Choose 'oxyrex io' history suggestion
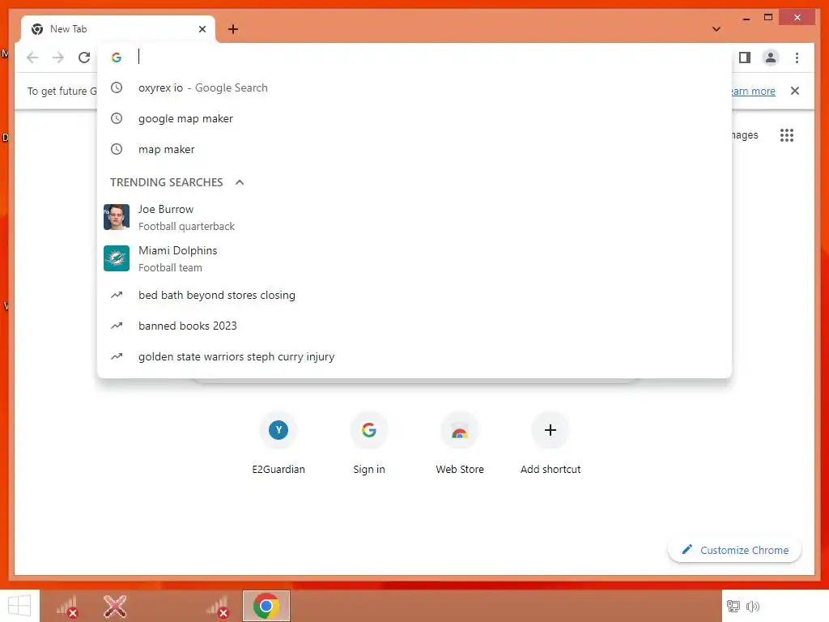Screen dimensions: 829x622 pos(414,87)
